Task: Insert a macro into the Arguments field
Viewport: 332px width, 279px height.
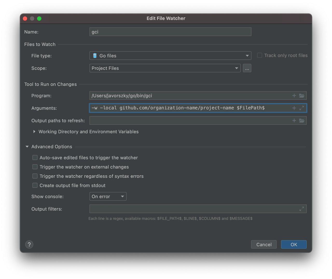Action: pyautogui.click(x=294, y=108)
